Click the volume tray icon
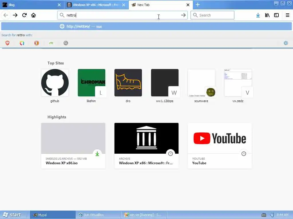 (x=272, y=215)
